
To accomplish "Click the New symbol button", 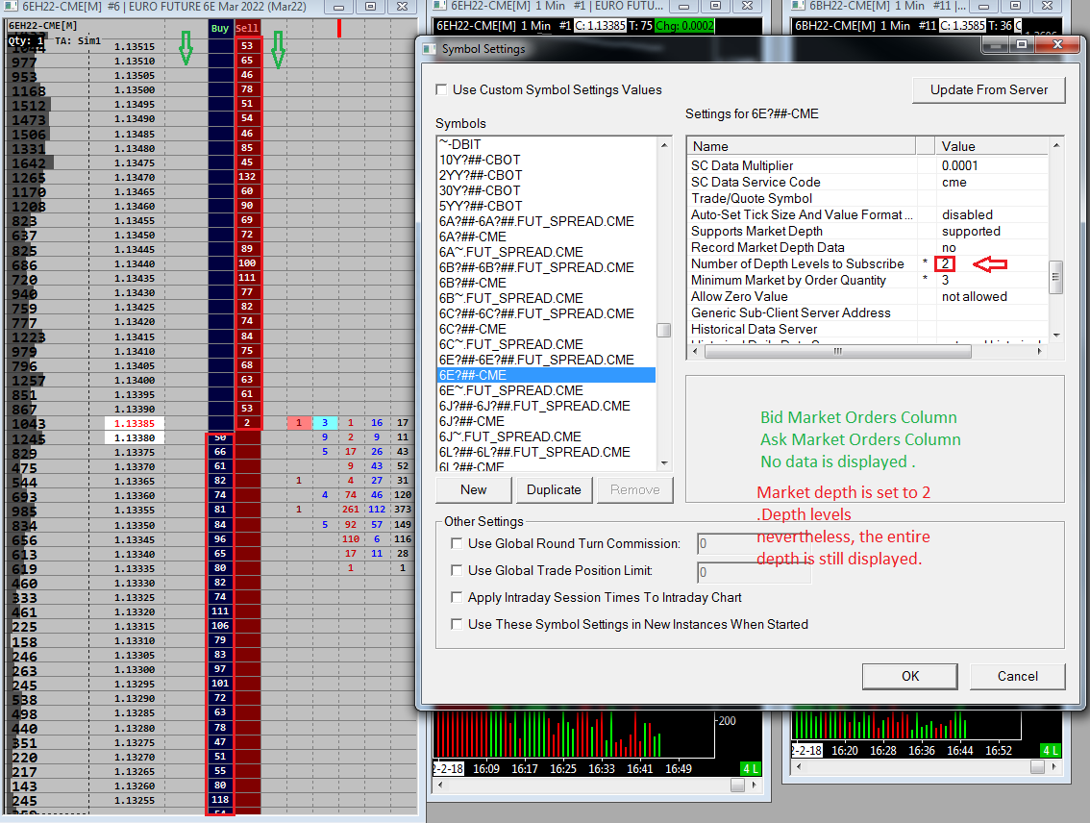I will (474, 489).
